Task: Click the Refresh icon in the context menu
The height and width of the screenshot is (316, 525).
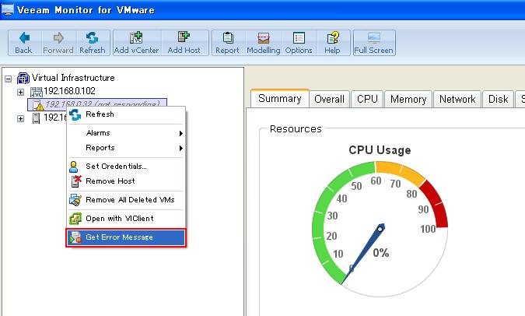Action: [x=75, y=114]
